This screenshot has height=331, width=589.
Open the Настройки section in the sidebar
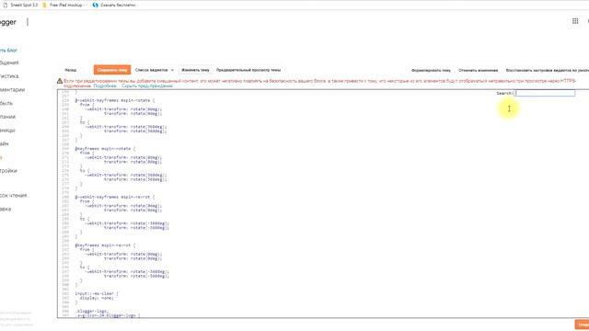(x=8, y=171)
